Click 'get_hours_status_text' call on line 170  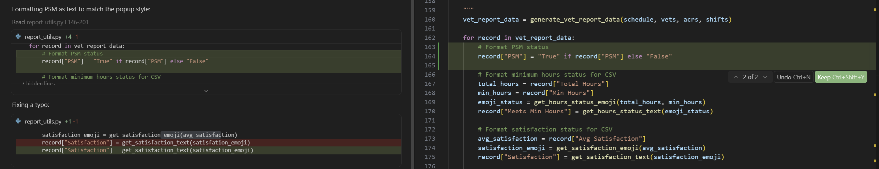pyautogui.click(x=622, y=111)
